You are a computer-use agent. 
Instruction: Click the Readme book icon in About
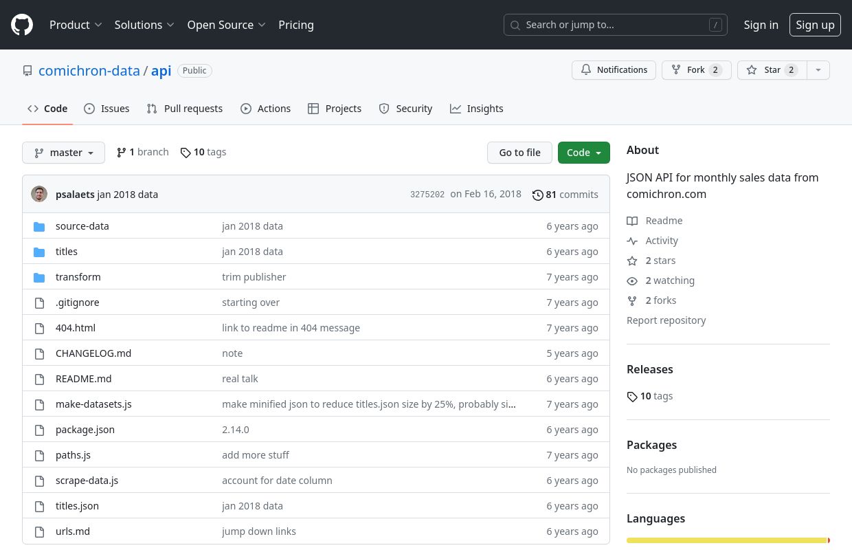point(632,221)
